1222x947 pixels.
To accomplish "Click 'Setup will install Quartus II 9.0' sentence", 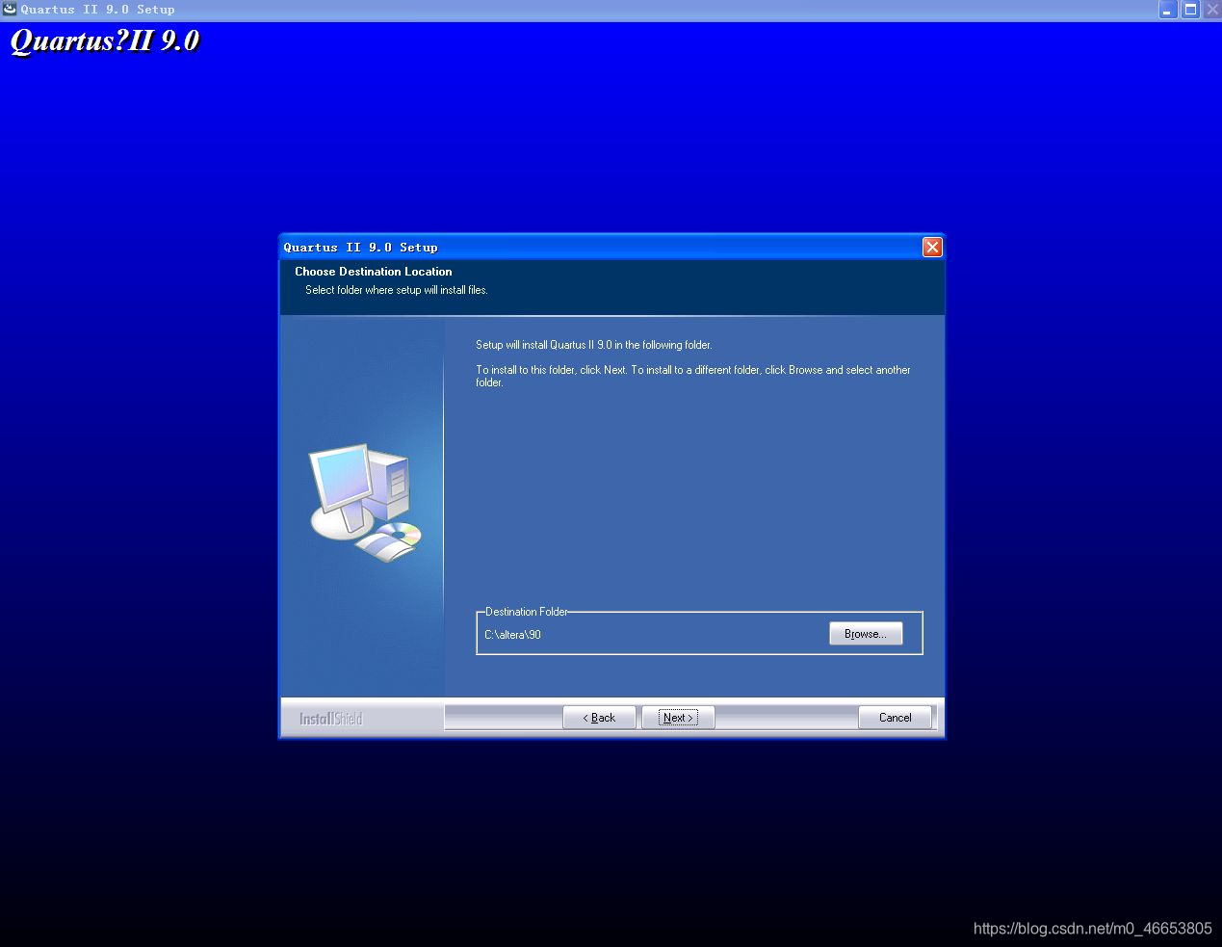I will (x=594, y=345).
